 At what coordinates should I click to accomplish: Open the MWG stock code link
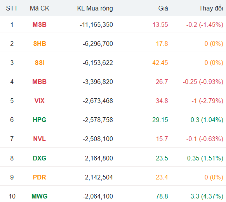pyautogui.click(x=40, y=196)
